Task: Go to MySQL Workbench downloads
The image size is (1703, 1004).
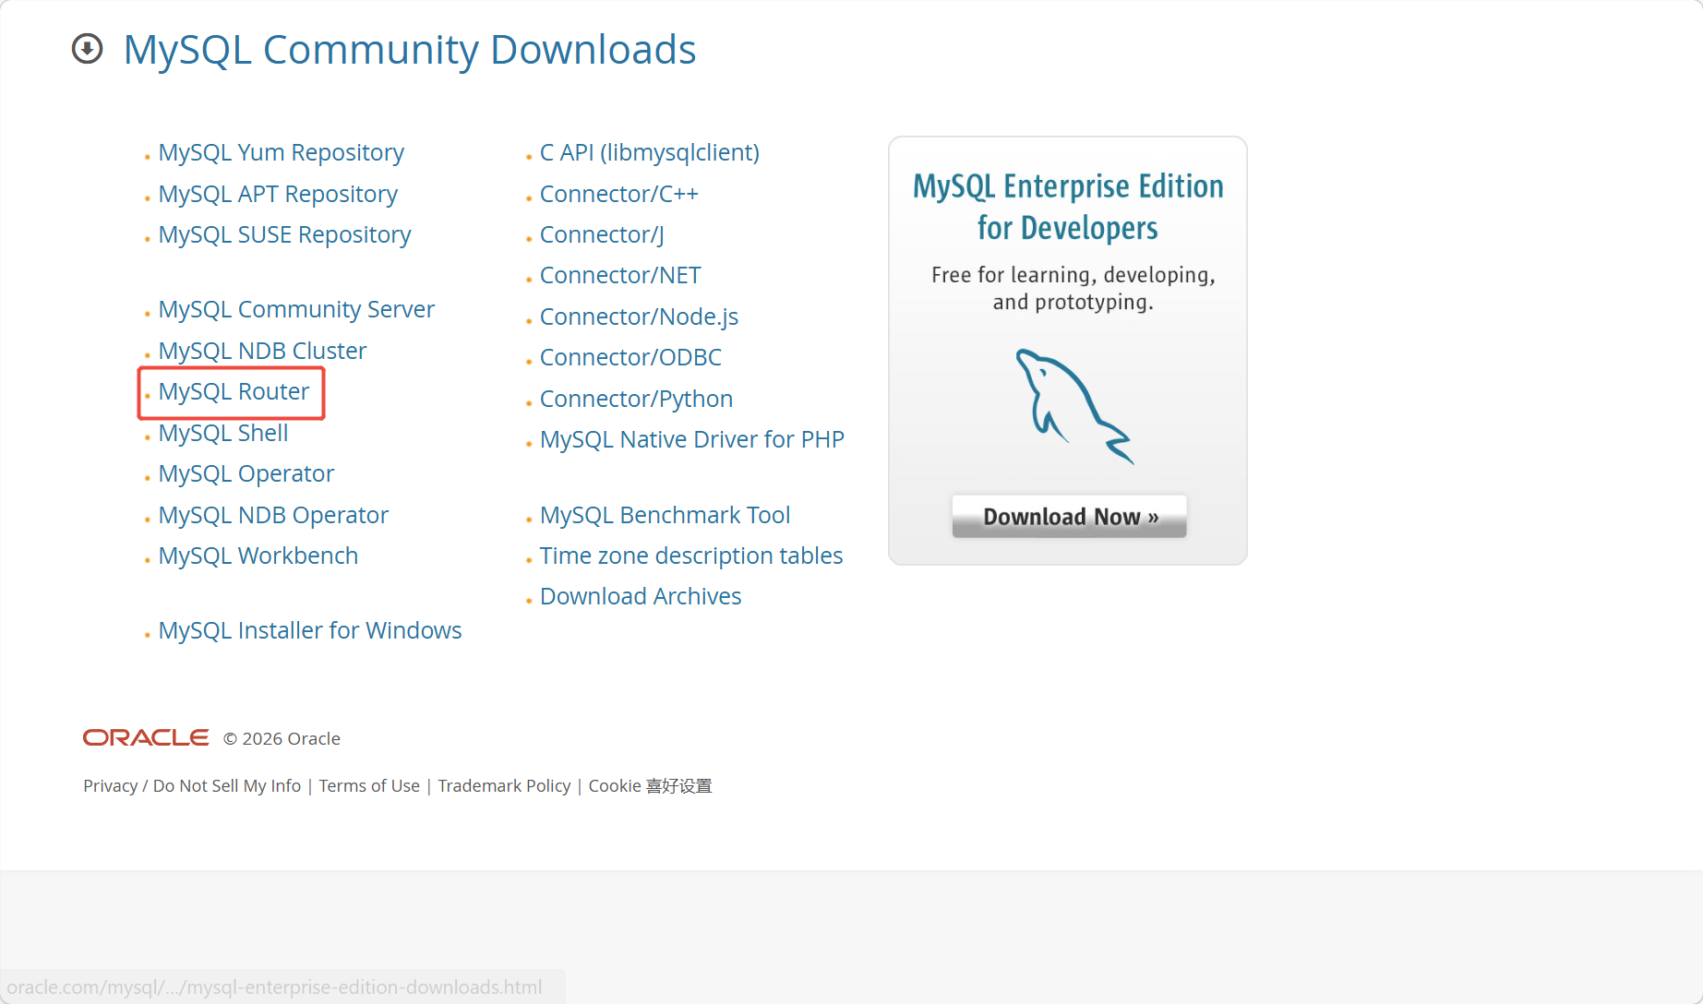Action: (x=258, y=556)
